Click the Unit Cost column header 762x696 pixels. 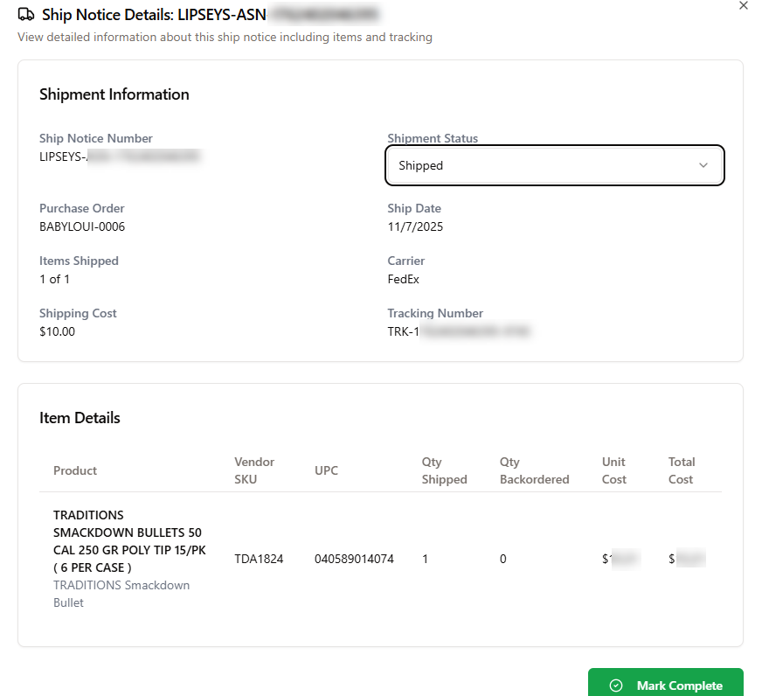(x=613, y=470)
